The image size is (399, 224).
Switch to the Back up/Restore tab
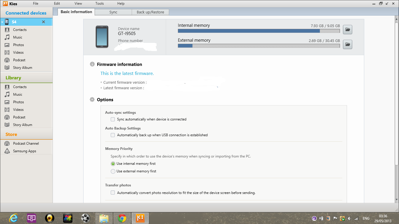point(150,12)
